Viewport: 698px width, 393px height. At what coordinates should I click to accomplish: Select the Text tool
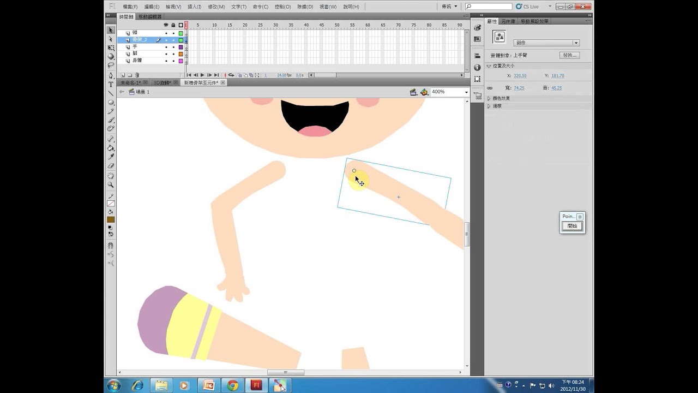pyautogui.click(x=111, y=84)
